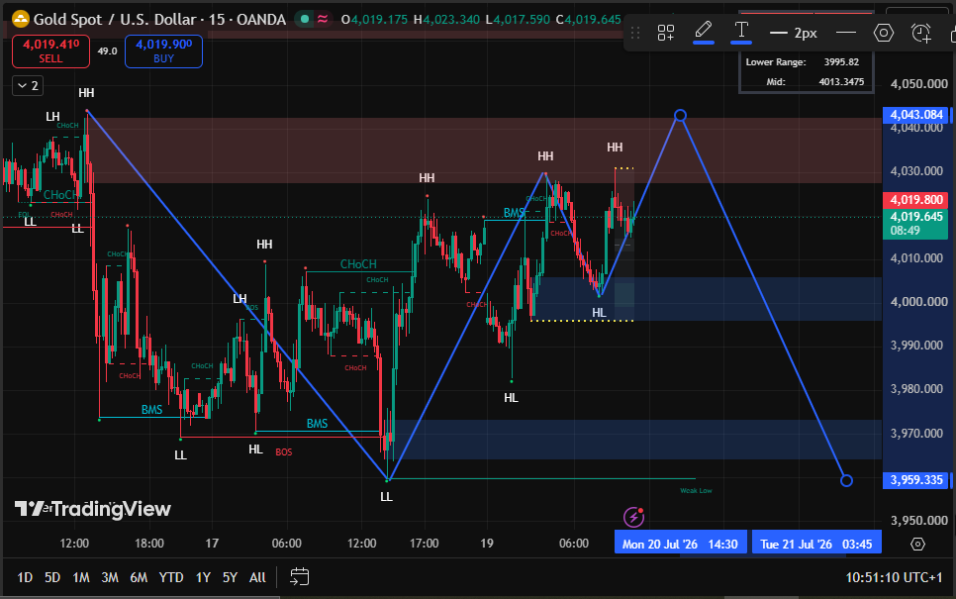
Task: Click the 17:00 time axis label
Action: [x=425, y=543]
